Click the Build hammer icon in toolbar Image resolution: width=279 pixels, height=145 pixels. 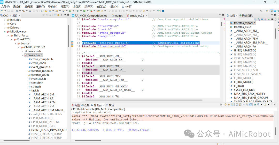[x=23, y=11]
